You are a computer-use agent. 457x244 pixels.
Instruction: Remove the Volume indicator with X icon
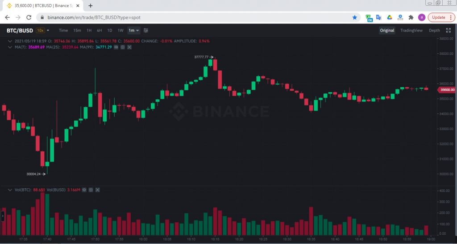pos(98,190)
